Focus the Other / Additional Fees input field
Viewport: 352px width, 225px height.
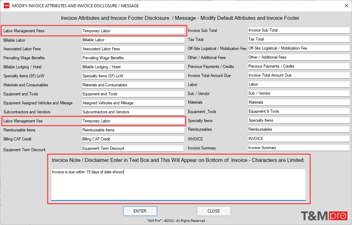point(299,57)
